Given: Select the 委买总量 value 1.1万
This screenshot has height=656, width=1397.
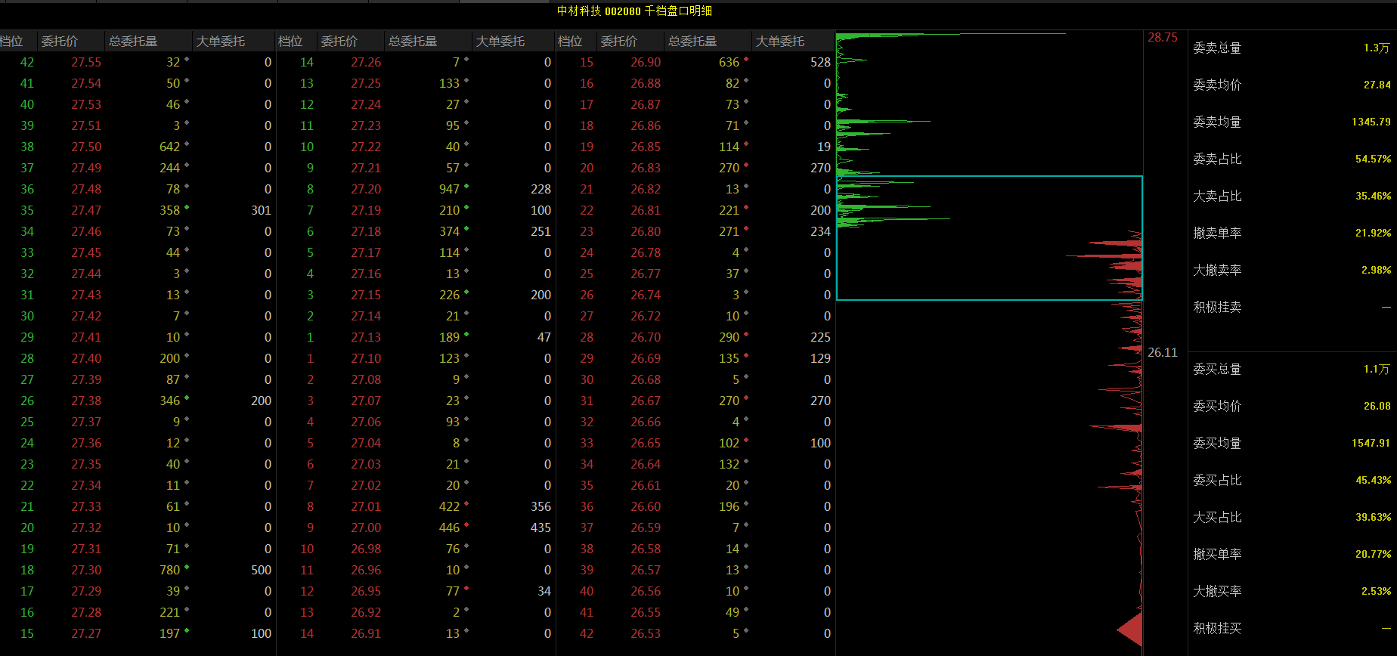Looking at the screenshot, I should [x=1377, y=369].
